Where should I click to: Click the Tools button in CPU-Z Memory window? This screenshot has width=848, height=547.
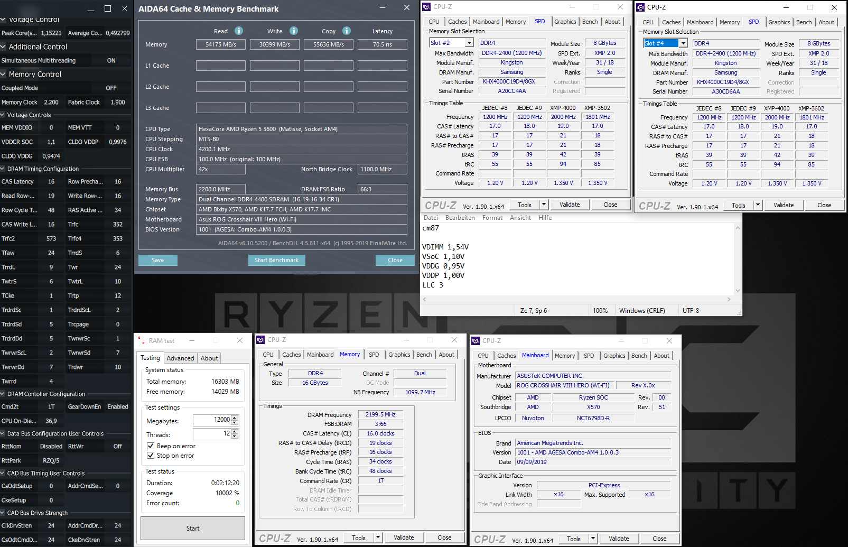(359, 537)
